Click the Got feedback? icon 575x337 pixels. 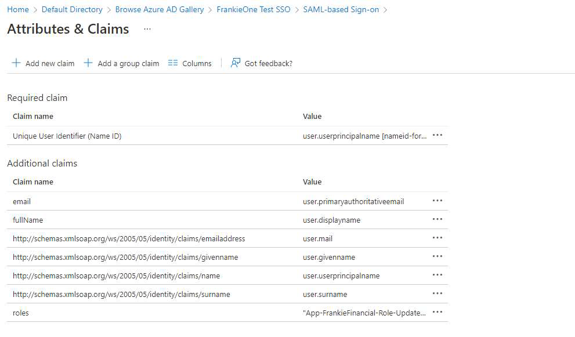coord(236,63)
